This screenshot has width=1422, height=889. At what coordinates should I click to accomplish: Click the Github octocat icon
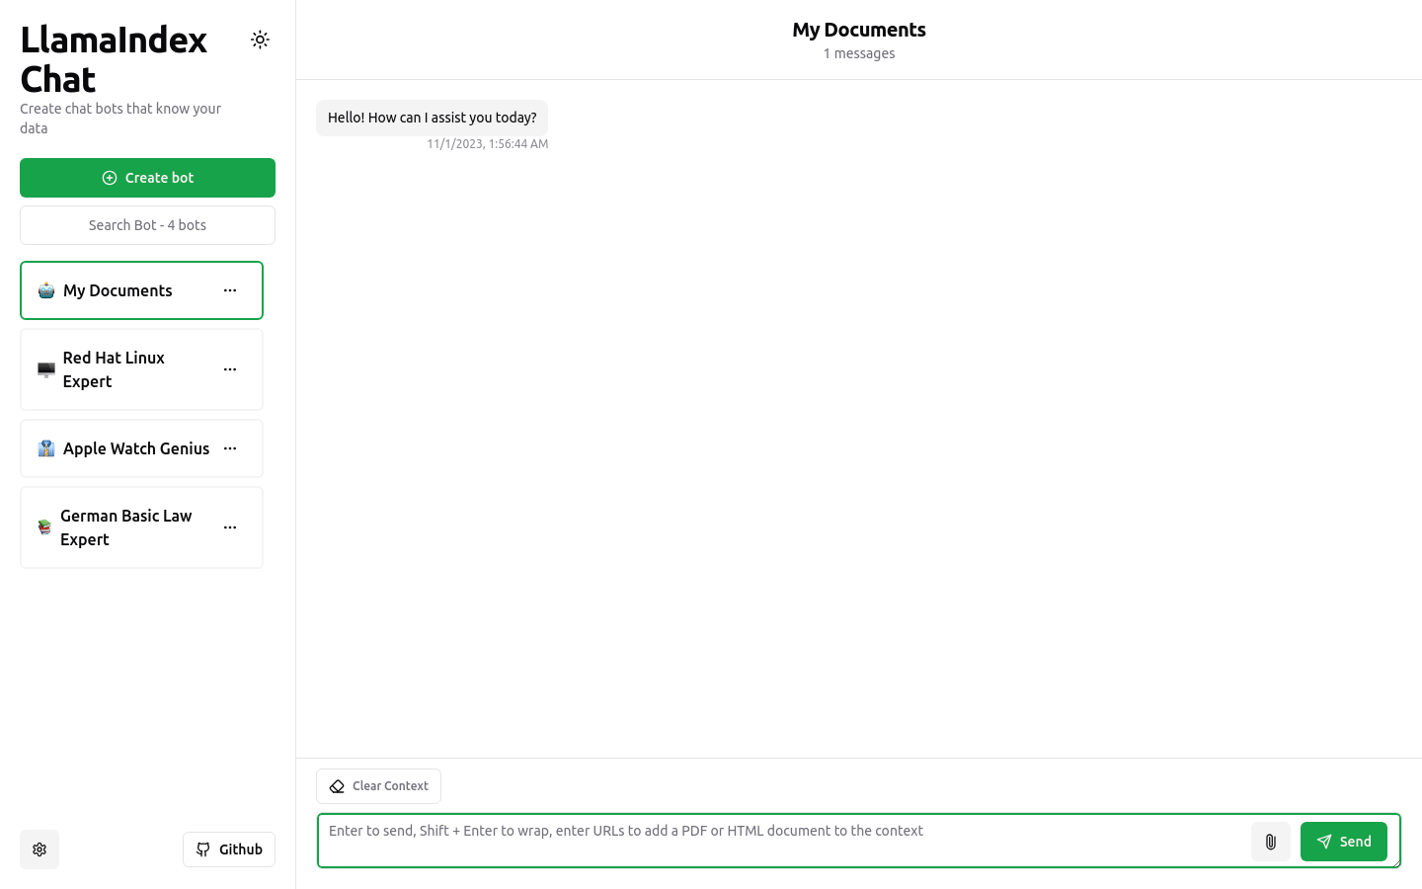(x=203, y=849)
